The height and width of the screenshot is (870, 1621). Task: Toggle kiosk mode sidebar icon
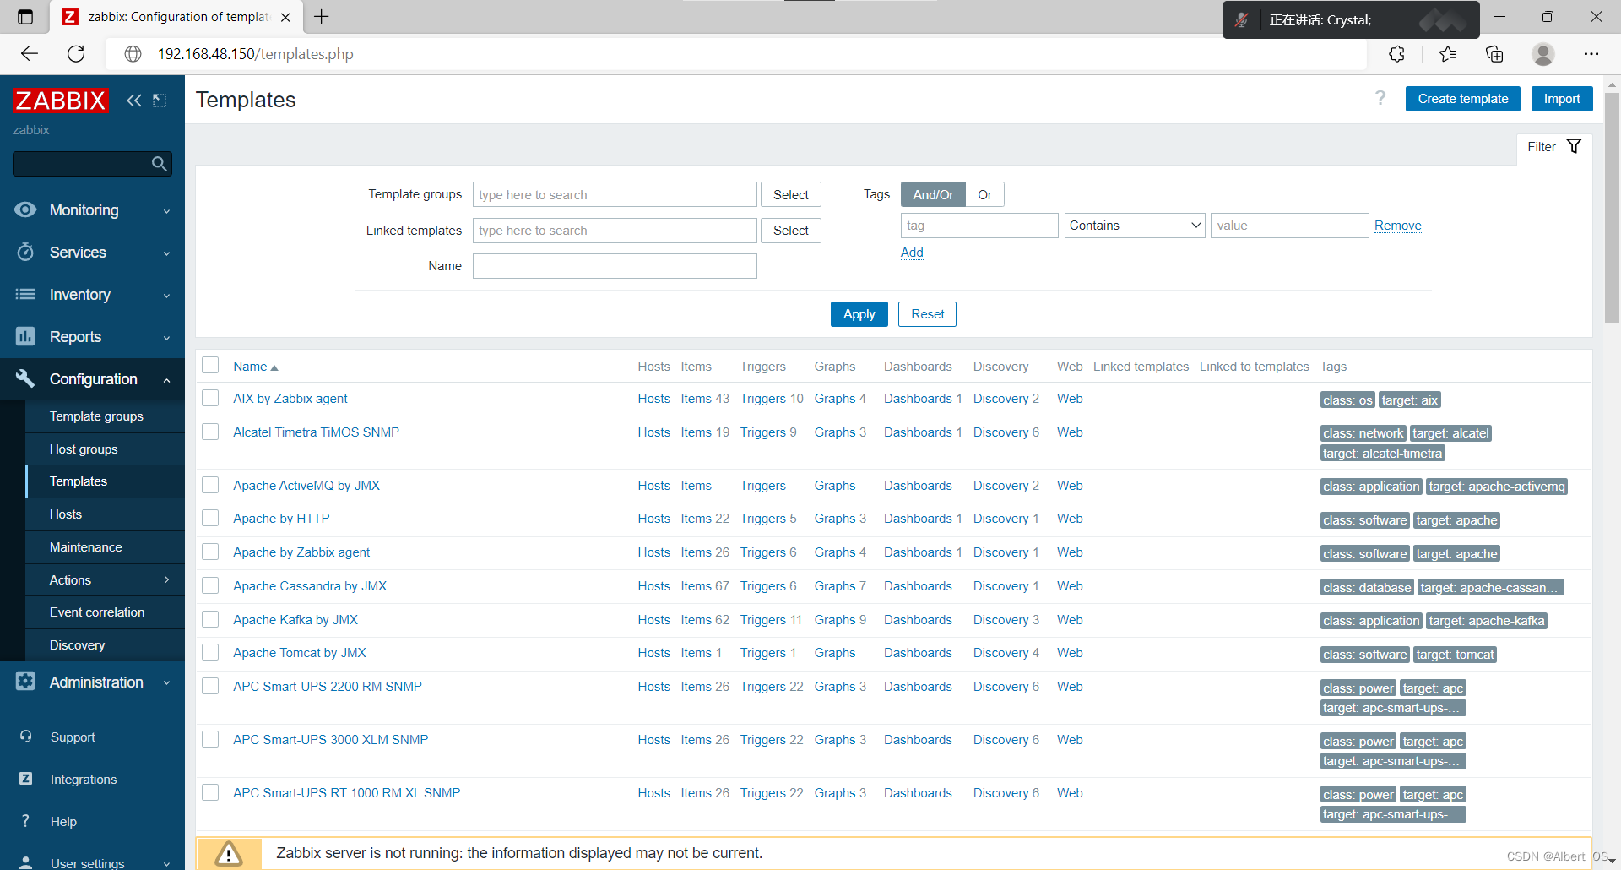pos(160,101)
